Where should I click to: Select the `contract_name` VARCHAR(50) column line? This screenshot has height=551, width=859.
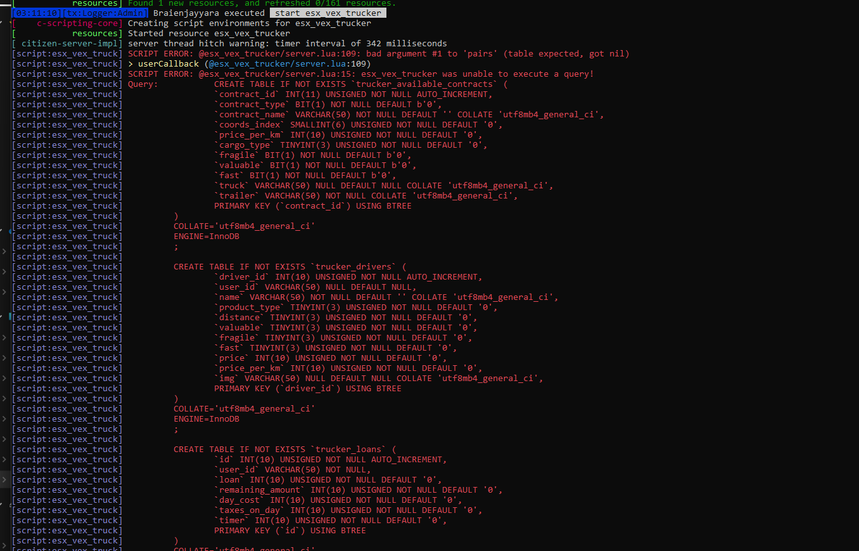[409, 115]
